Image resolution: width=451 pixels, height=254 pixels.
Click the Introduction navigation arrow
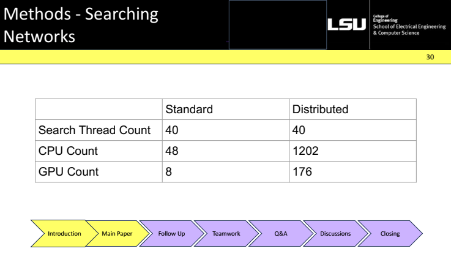click(x=64, y=233)
